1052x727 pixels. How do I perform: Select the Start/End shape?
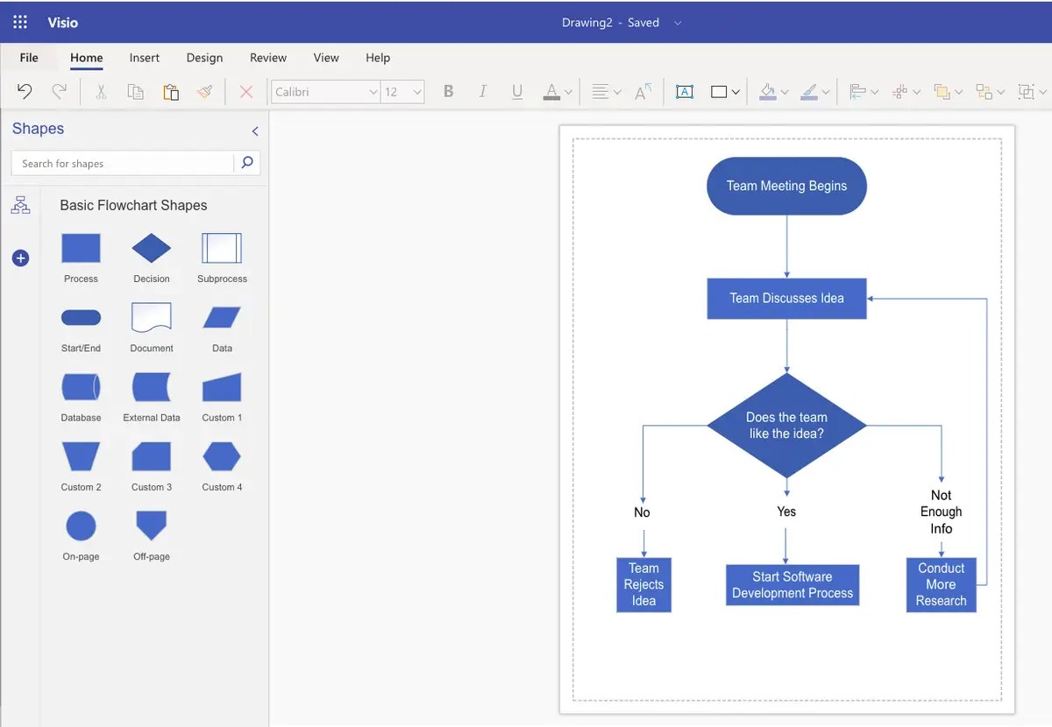(x=81, y=318)
